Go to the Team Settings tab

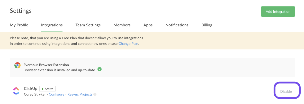88,25
